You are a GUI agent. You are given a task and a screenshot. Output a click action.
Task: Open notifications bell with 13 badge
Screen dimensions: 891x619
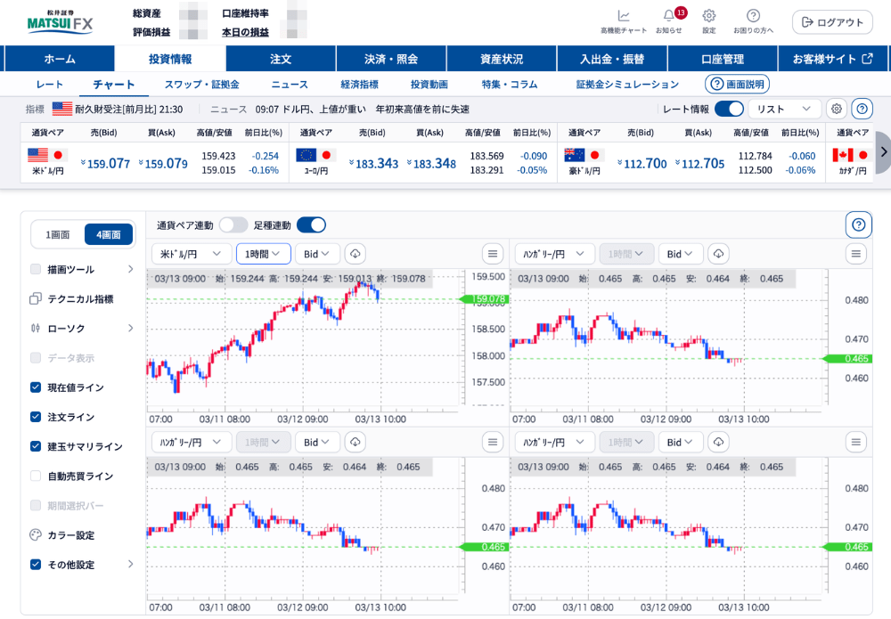pyautogui.click(x=669, y=16)
